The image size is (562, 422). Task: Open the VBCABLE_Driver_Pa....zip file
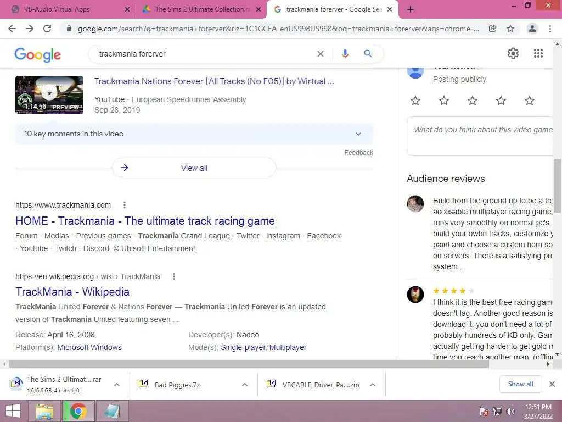321,385
